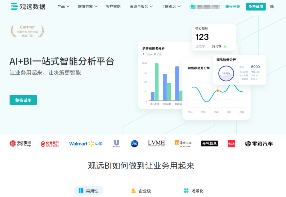This screenshot has height=197, width=286.
Task: Click the Walmart 中国 logo
Action: click(85, 144)
